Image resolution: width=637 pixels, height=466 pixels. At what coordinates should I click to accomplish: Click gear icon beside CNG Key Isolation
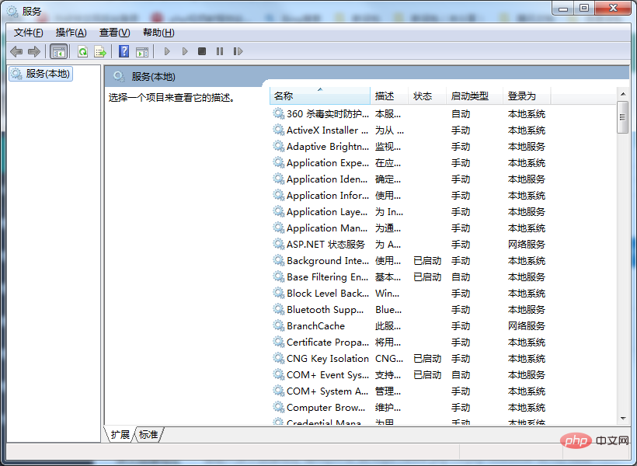pyautogui.click(x=278, y=358)
